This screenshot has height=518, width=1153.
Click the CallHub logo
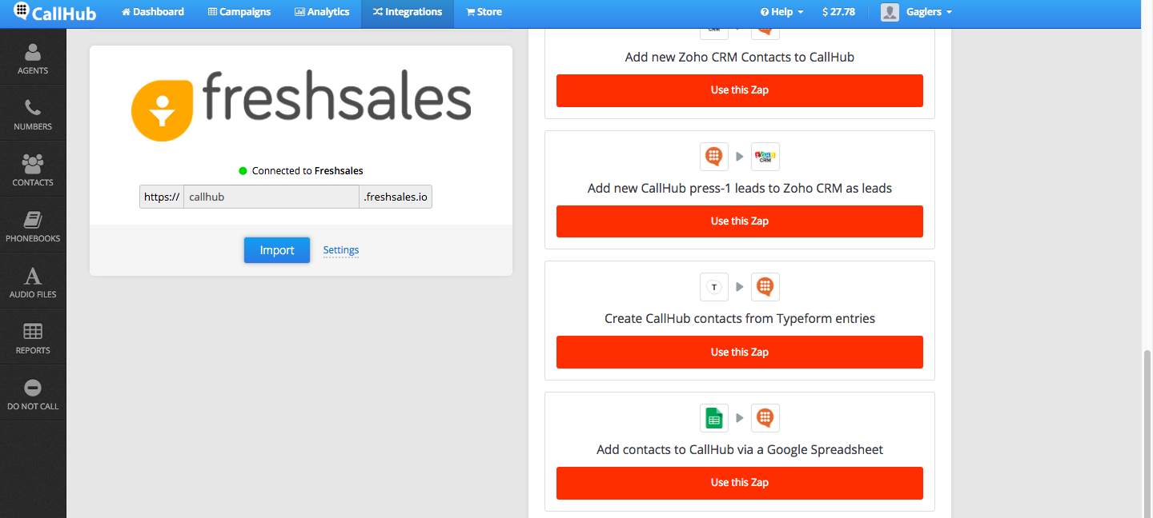[55, 12]
